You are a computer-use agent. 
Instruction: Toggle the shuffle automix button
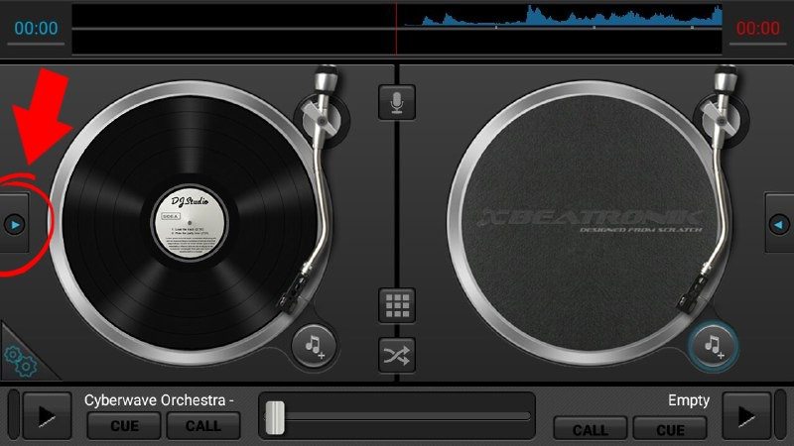click(397, 355)
